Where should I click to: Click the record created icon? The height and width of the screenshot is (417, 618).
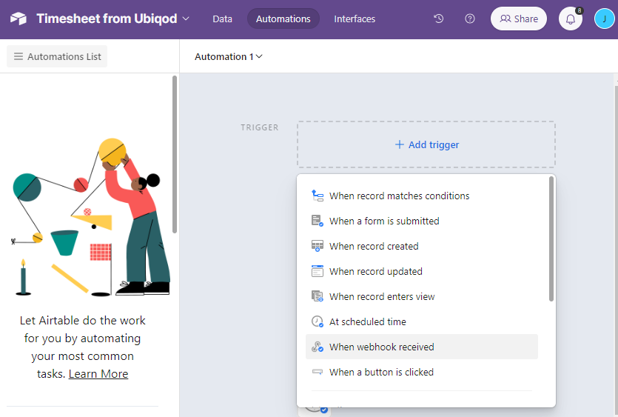click(x=318, y=246)
